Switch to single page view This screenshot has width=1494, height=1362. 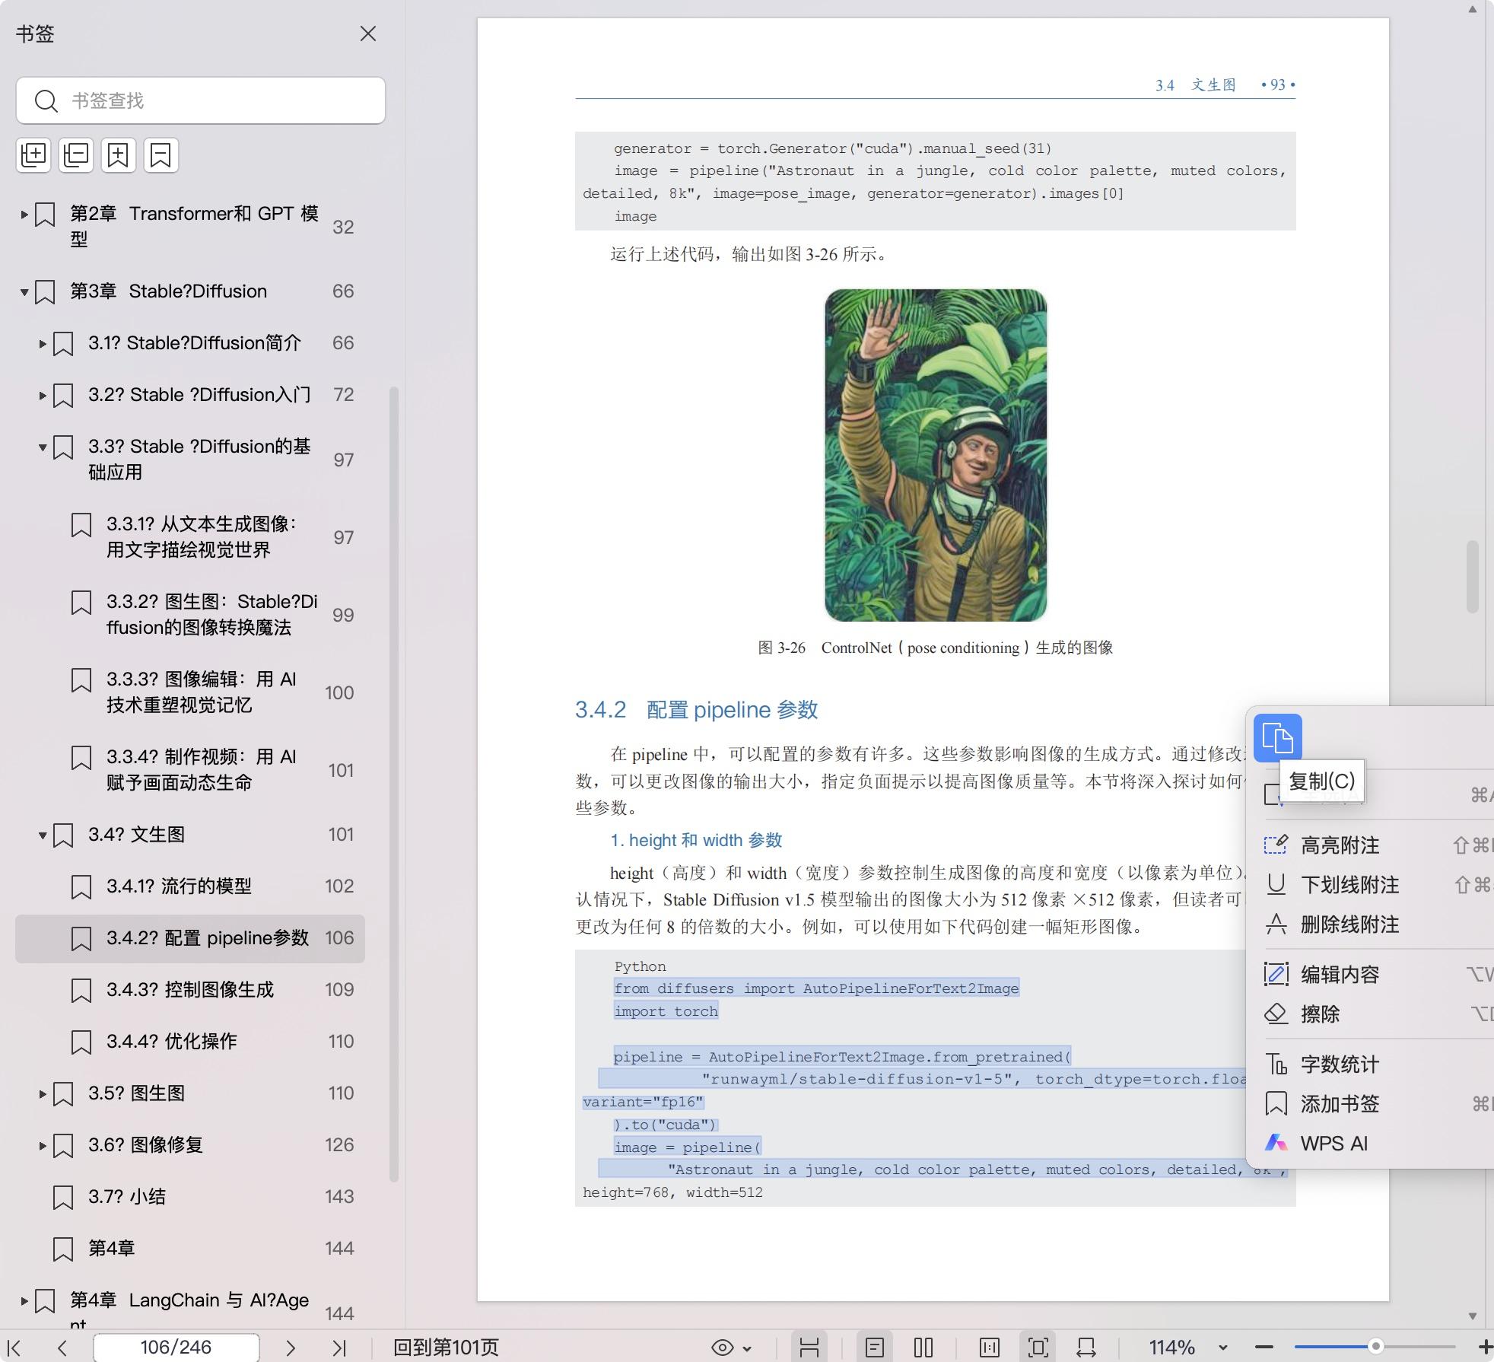pyautogui.click(x=875, y=1348)
